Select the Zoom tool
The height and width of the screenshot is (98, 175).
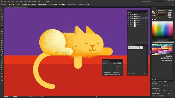[x=2, y=70]
